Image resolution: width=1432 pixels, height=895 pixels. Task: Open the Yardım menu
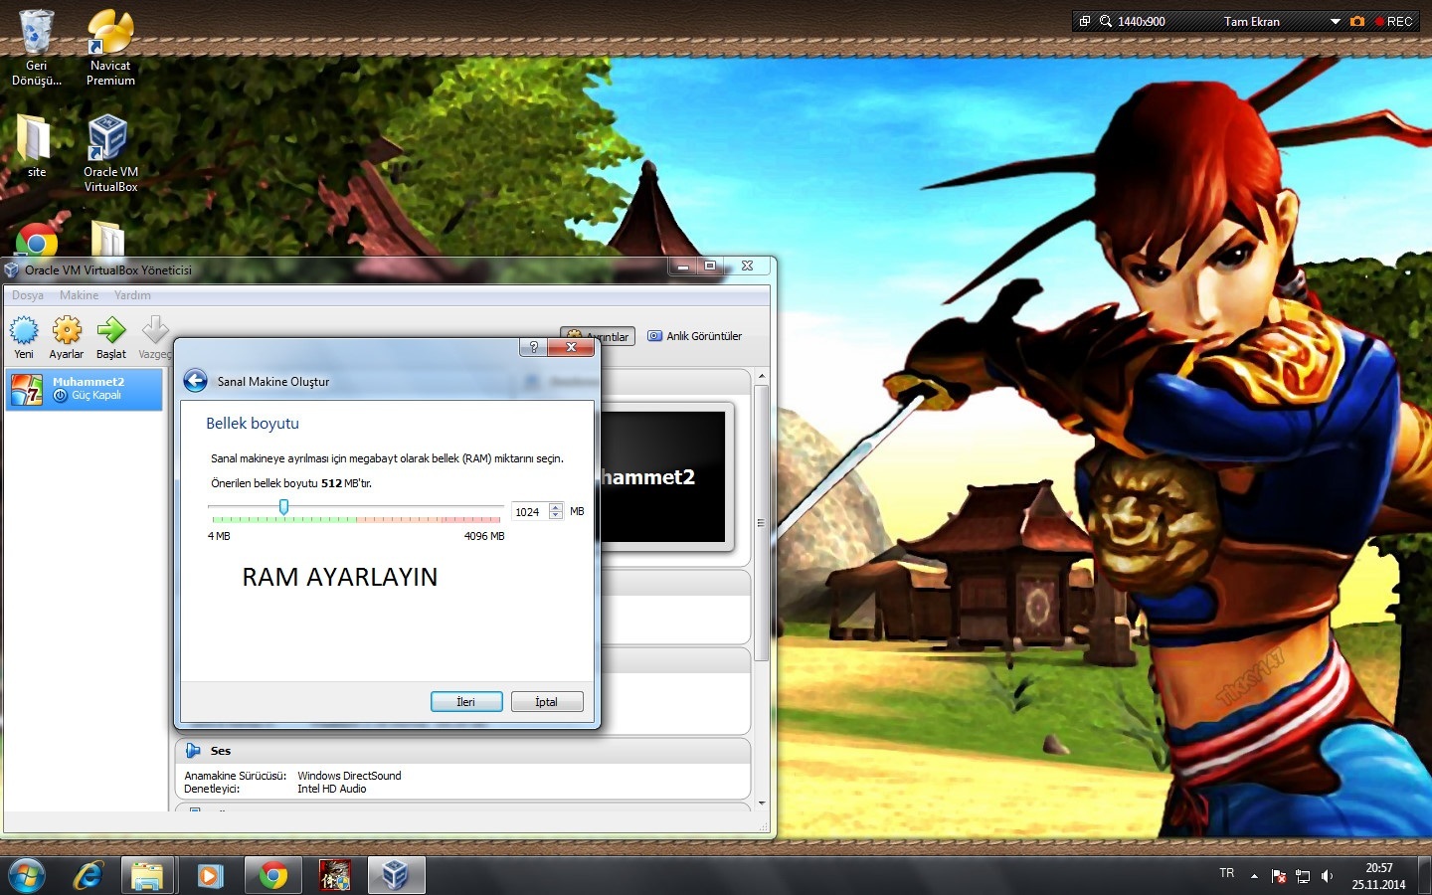132,295
